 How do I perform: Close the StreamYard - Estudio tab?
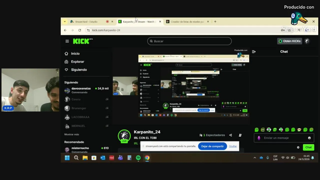point(112,22)
